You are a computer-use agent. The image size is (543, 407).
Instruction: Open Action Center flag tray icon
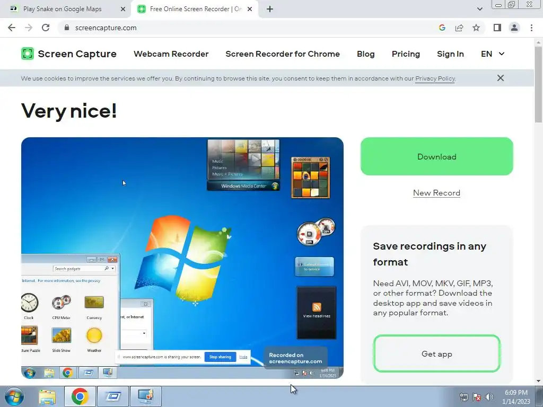point(477,397)
